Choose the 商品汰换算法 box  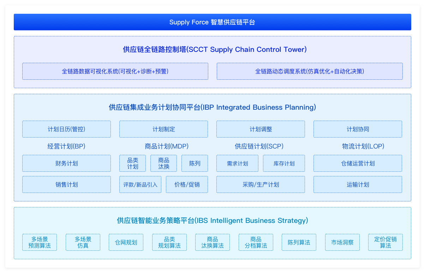click(x=212, y=242)
